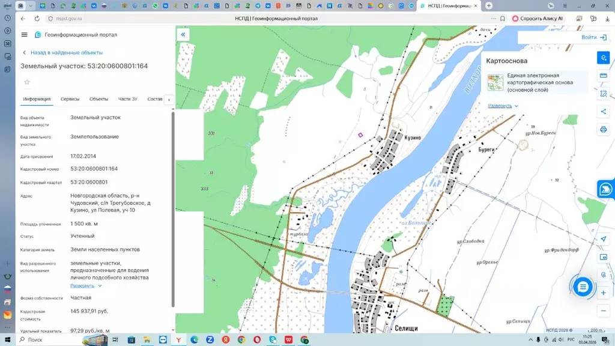Collapse the left info panel

[183, 35]
